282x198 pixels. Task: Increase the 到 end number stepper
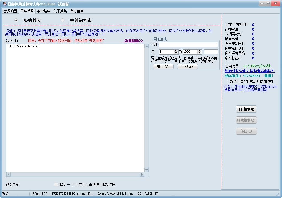[199, 51]
